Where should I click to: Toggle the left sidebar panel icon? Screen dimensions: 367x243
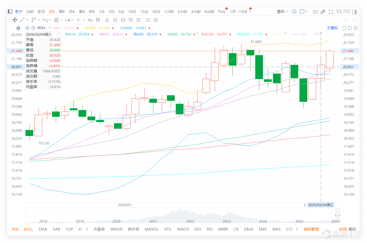[x=10, y=11]
